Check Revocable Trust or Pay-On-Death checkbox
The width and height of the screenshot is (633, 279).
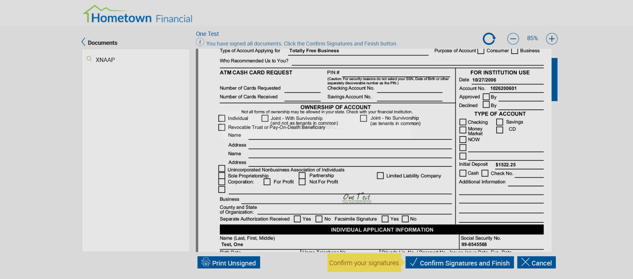point(222,127)
